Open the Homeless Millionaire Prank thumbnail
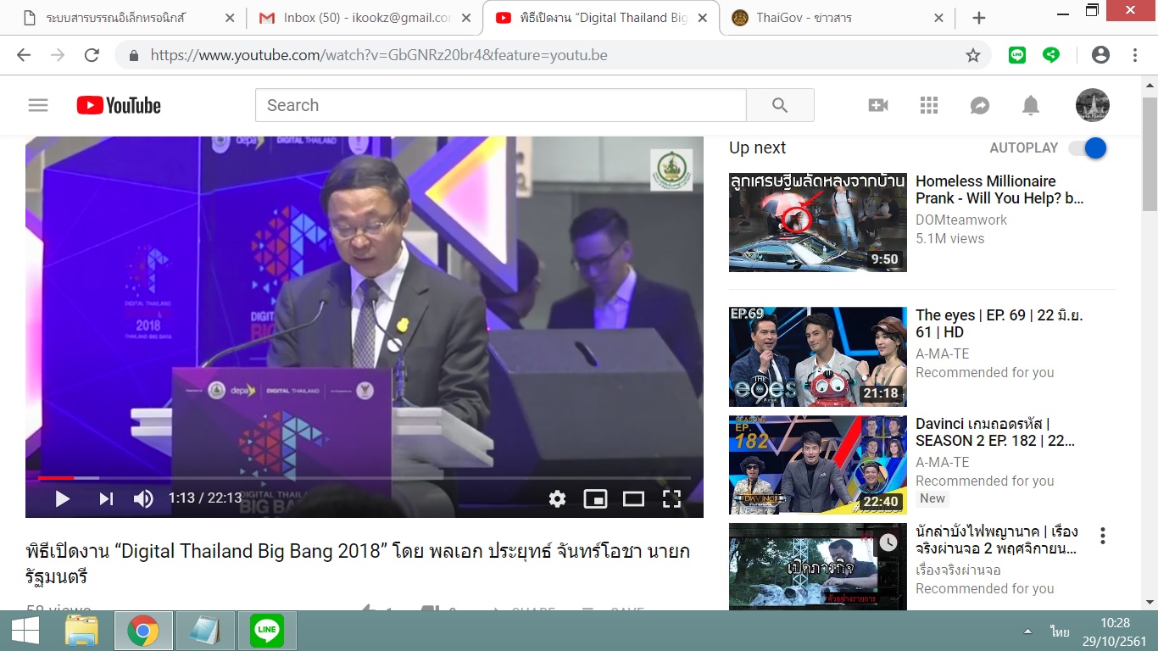 (x=818, y=222)
